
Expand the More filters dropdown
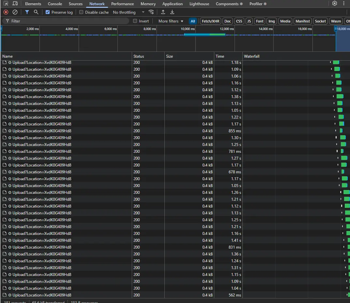click(170, 21)
